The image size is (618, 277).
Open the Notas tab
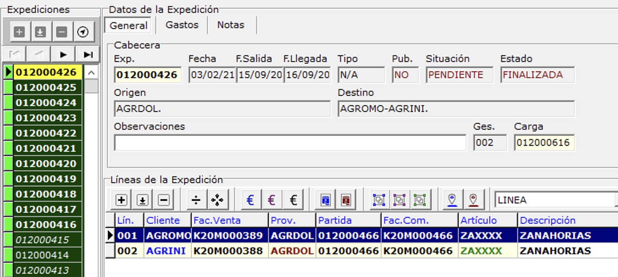click(231, 25)
